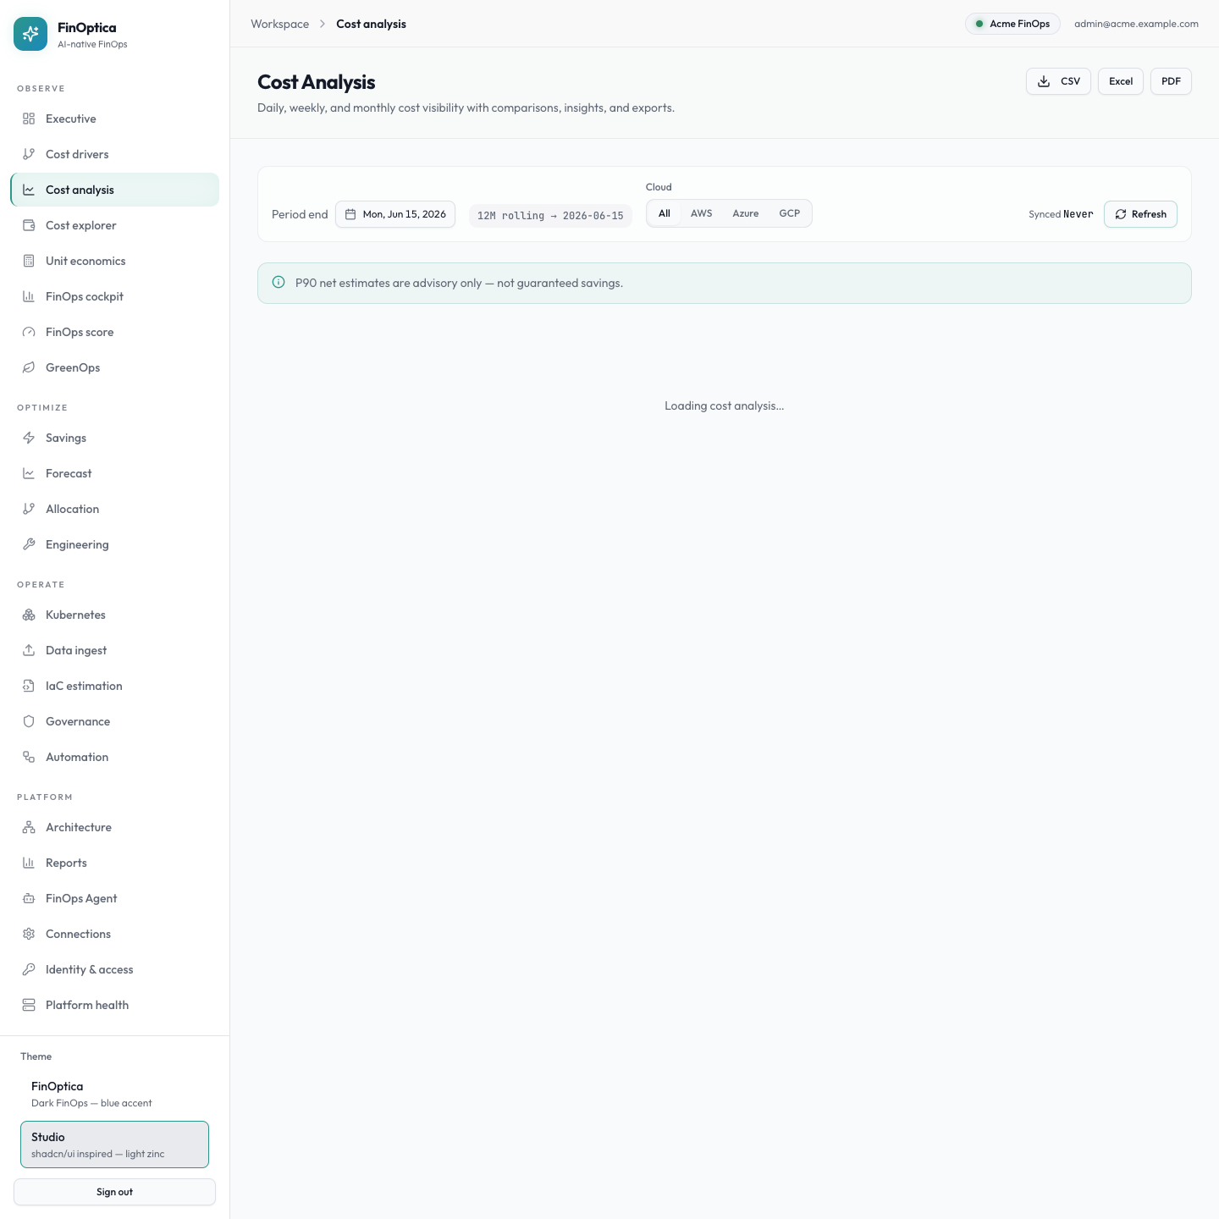Open Savings lightning bolt icon
The height and width of the screenshot is (1219, 1219).
click(x=29, y=438)
